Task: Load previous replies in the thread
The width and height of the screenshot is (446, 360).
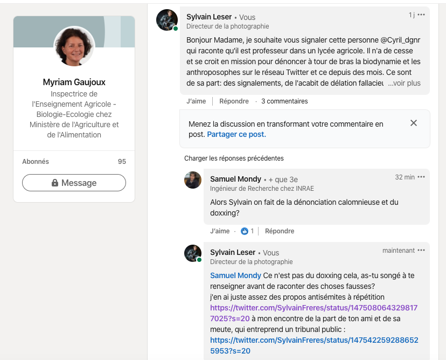Action: point(234,158)
